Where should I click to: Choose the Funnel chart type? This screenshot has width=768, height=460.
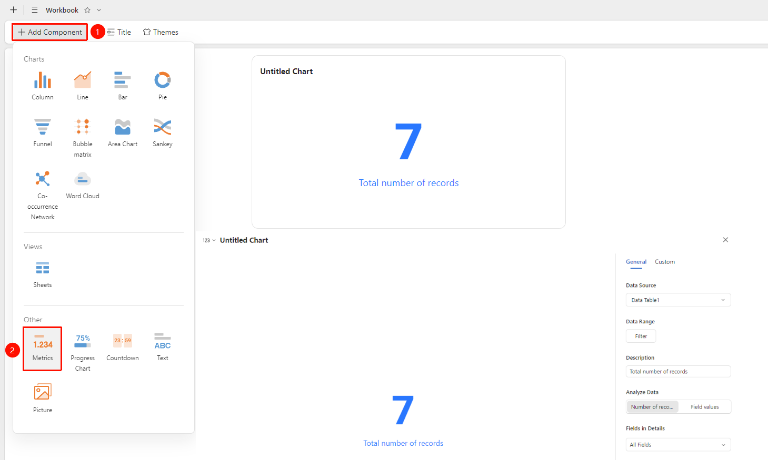point(43,132)
